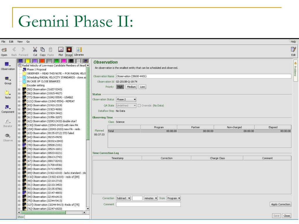Image resolution: width=299 pixels, height=224 pixels.
Task: Click the gray status filter swatch
Action: pyautogui.click(x=49, y=61)
